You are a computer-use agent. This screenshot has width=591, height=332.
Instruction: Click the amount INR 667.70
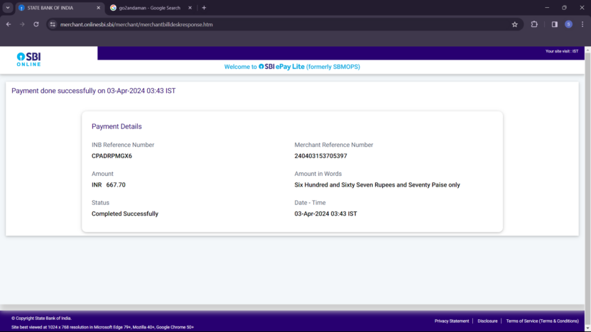[x=109, y=185]
